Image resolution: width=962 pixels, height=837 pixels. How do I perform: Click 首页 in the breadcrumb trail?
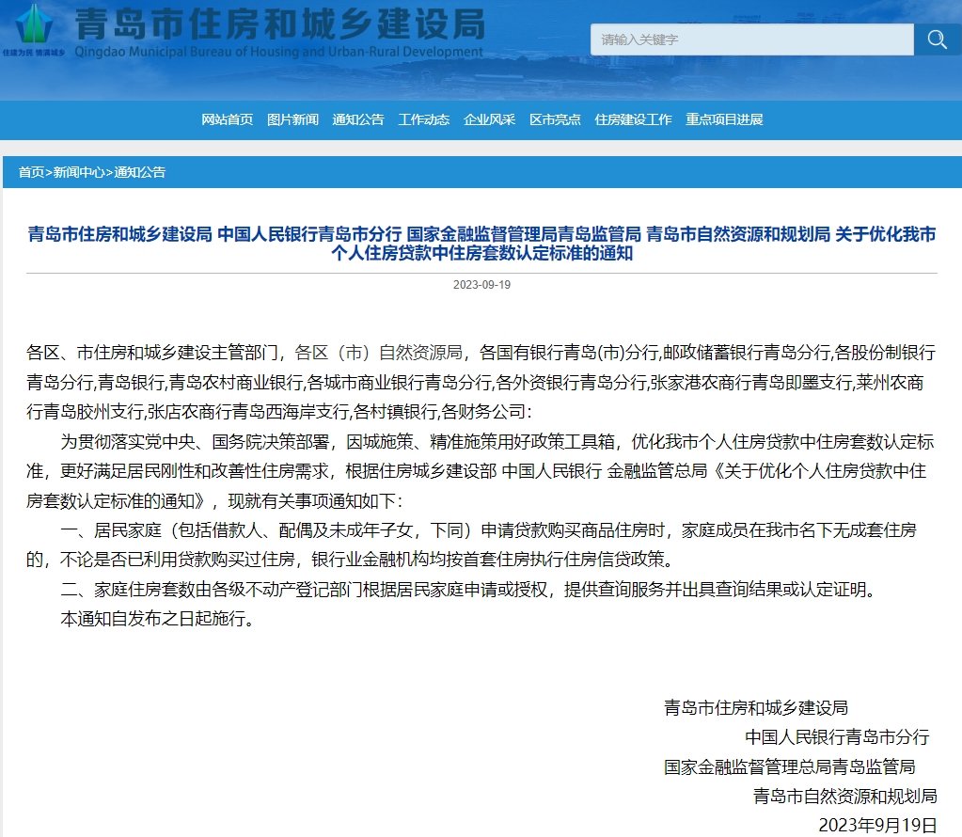31,172
